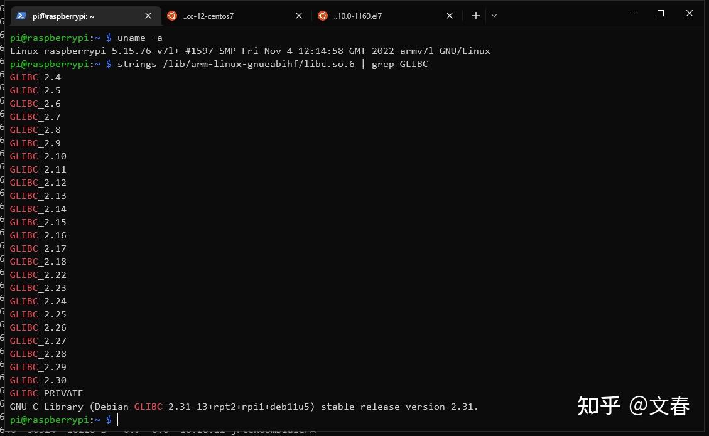The width and height of the screenshot is (709, 436).
Task: Click the Ubuntu icon on the 10.0-1160.el7 tab
Action: click(323, 16)
